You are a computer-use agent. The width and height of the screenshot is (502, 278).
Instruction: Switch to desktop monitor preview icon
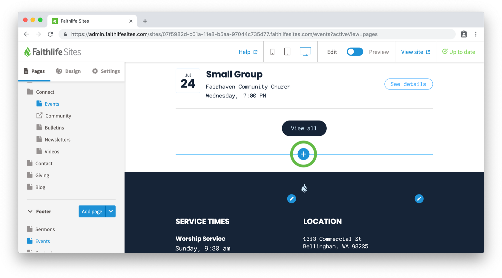[305, 52]
